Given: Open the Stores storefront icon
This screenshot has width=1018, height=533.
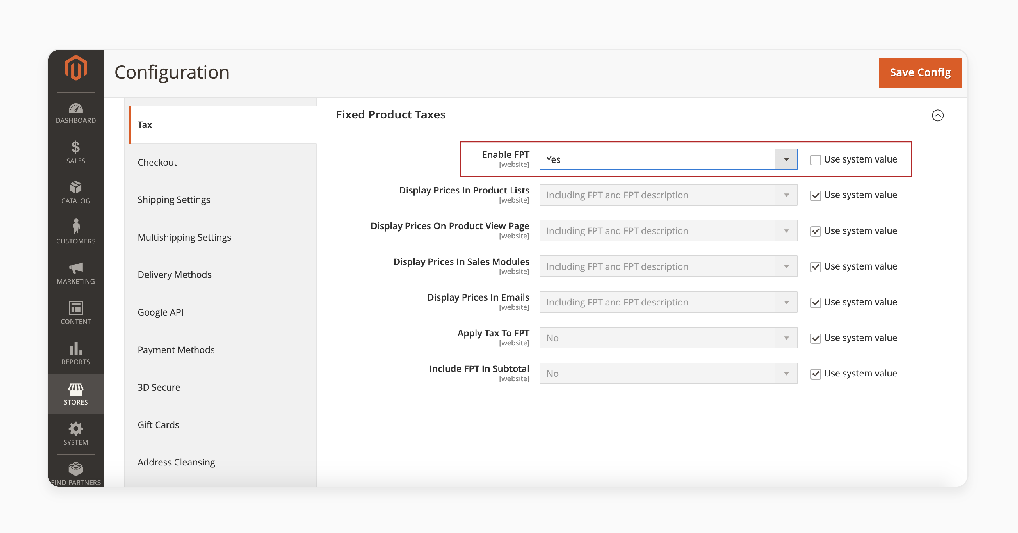Looking at the screenshot, I should click(76, 389).
